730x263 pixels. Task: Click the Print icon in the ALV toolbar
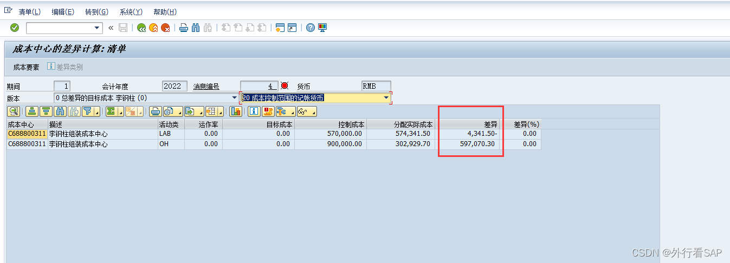(x=156, y=111)
